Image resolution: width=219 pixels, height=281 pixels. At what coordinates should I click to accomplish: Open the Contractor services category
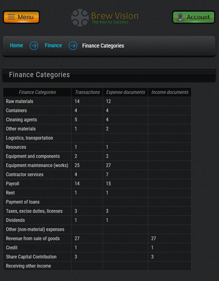pos(25,174)
